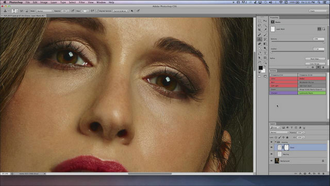
Task: Select the Pen tool
Action: click(260, 53)
